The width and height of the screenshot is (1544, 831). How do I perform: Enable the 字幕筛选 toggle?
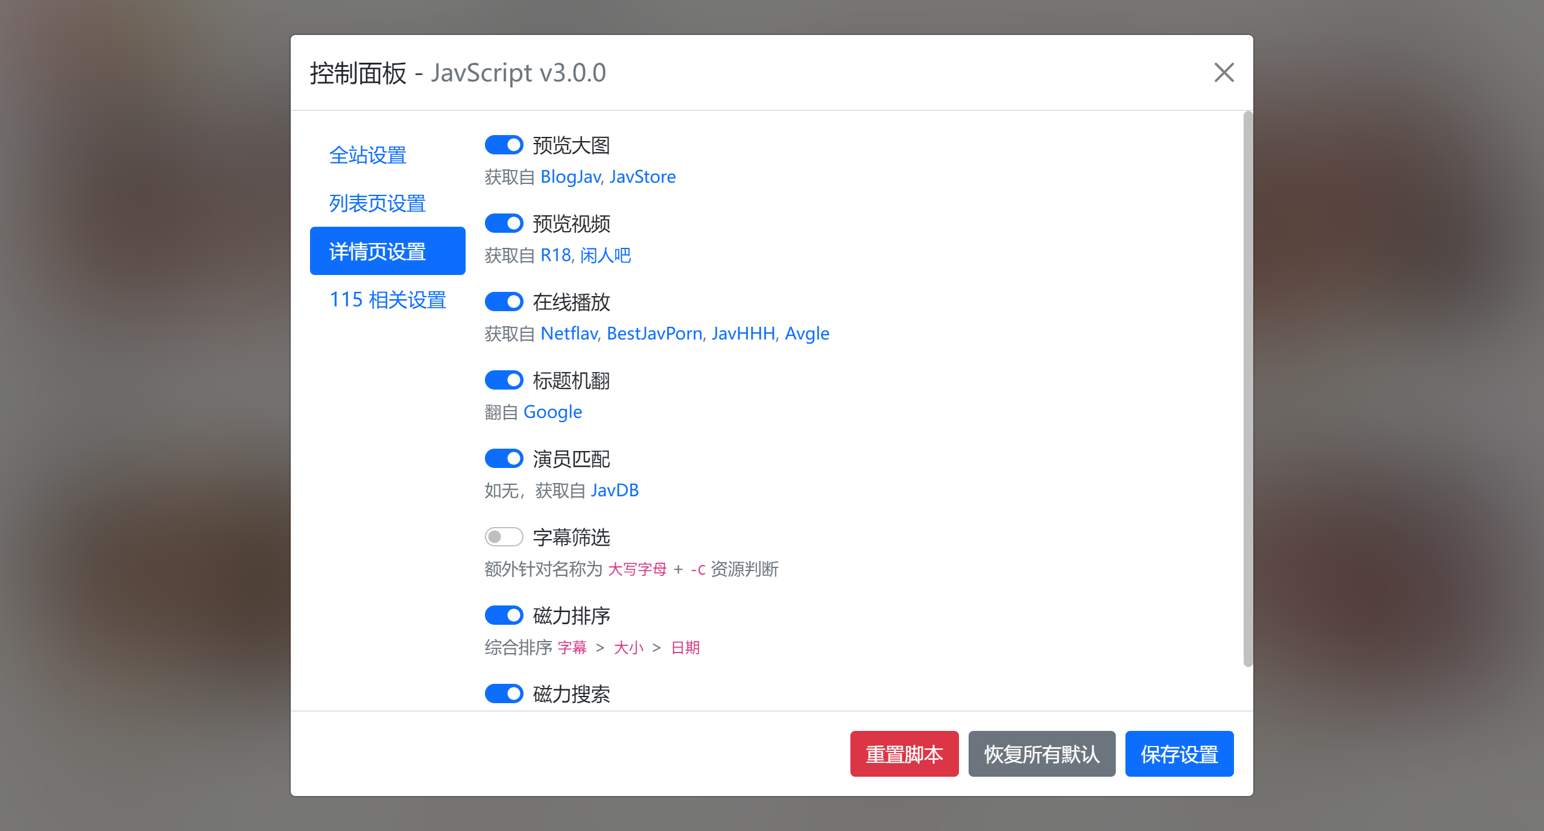tap(504, 537)
